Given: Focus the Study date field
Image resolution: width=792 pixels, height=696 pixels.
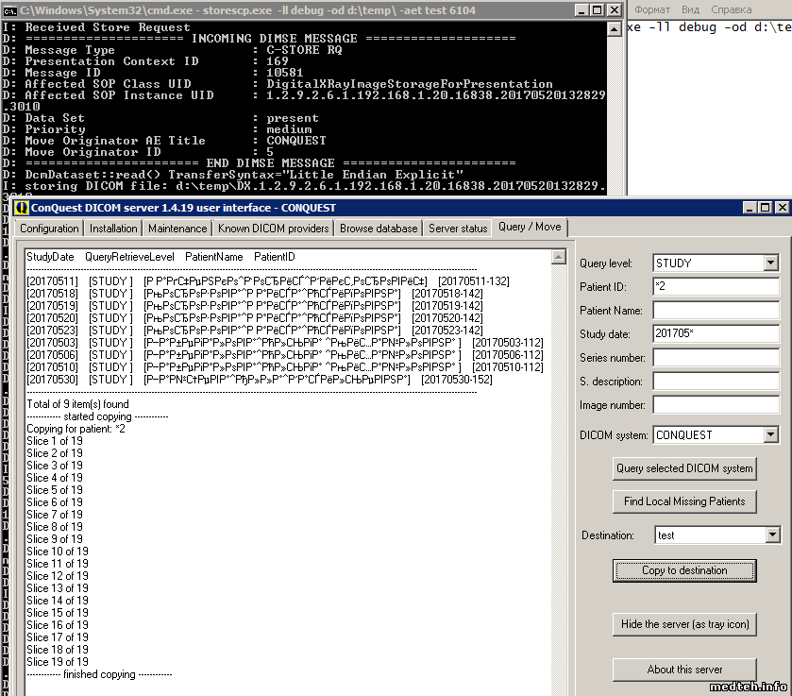Looking at the screenshot, I should (716, 334).
